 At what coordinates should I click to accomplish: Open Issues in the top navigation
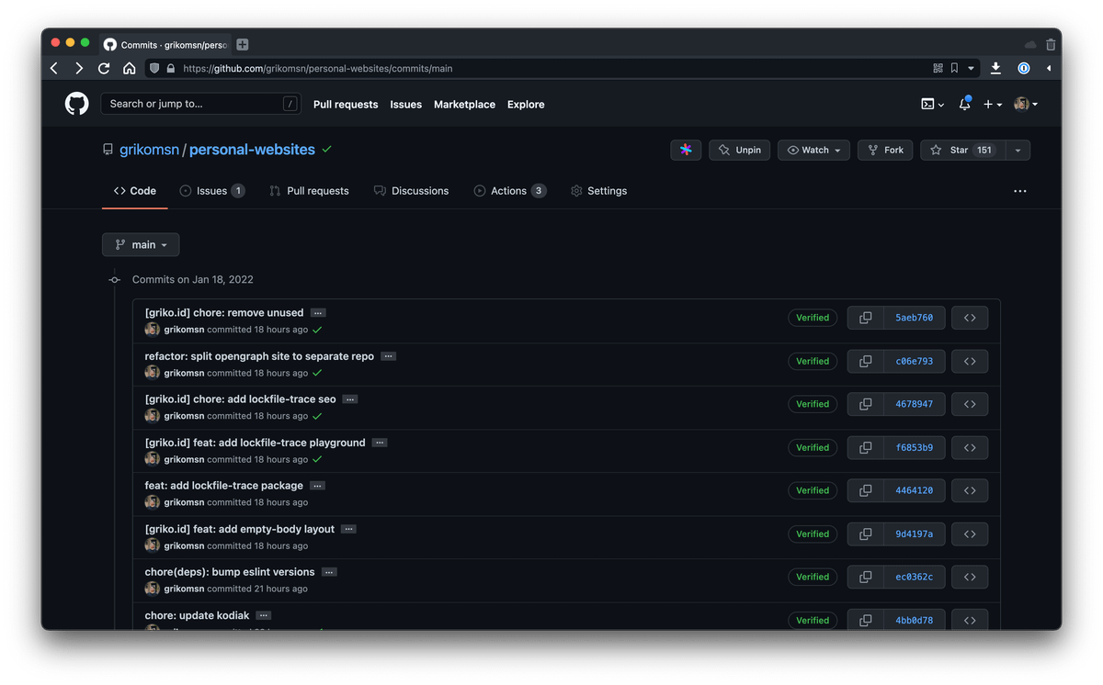[x=405, y=105]
